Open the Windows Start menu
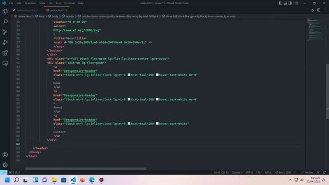This screenshot has width=329, height=185. point(7,180)
